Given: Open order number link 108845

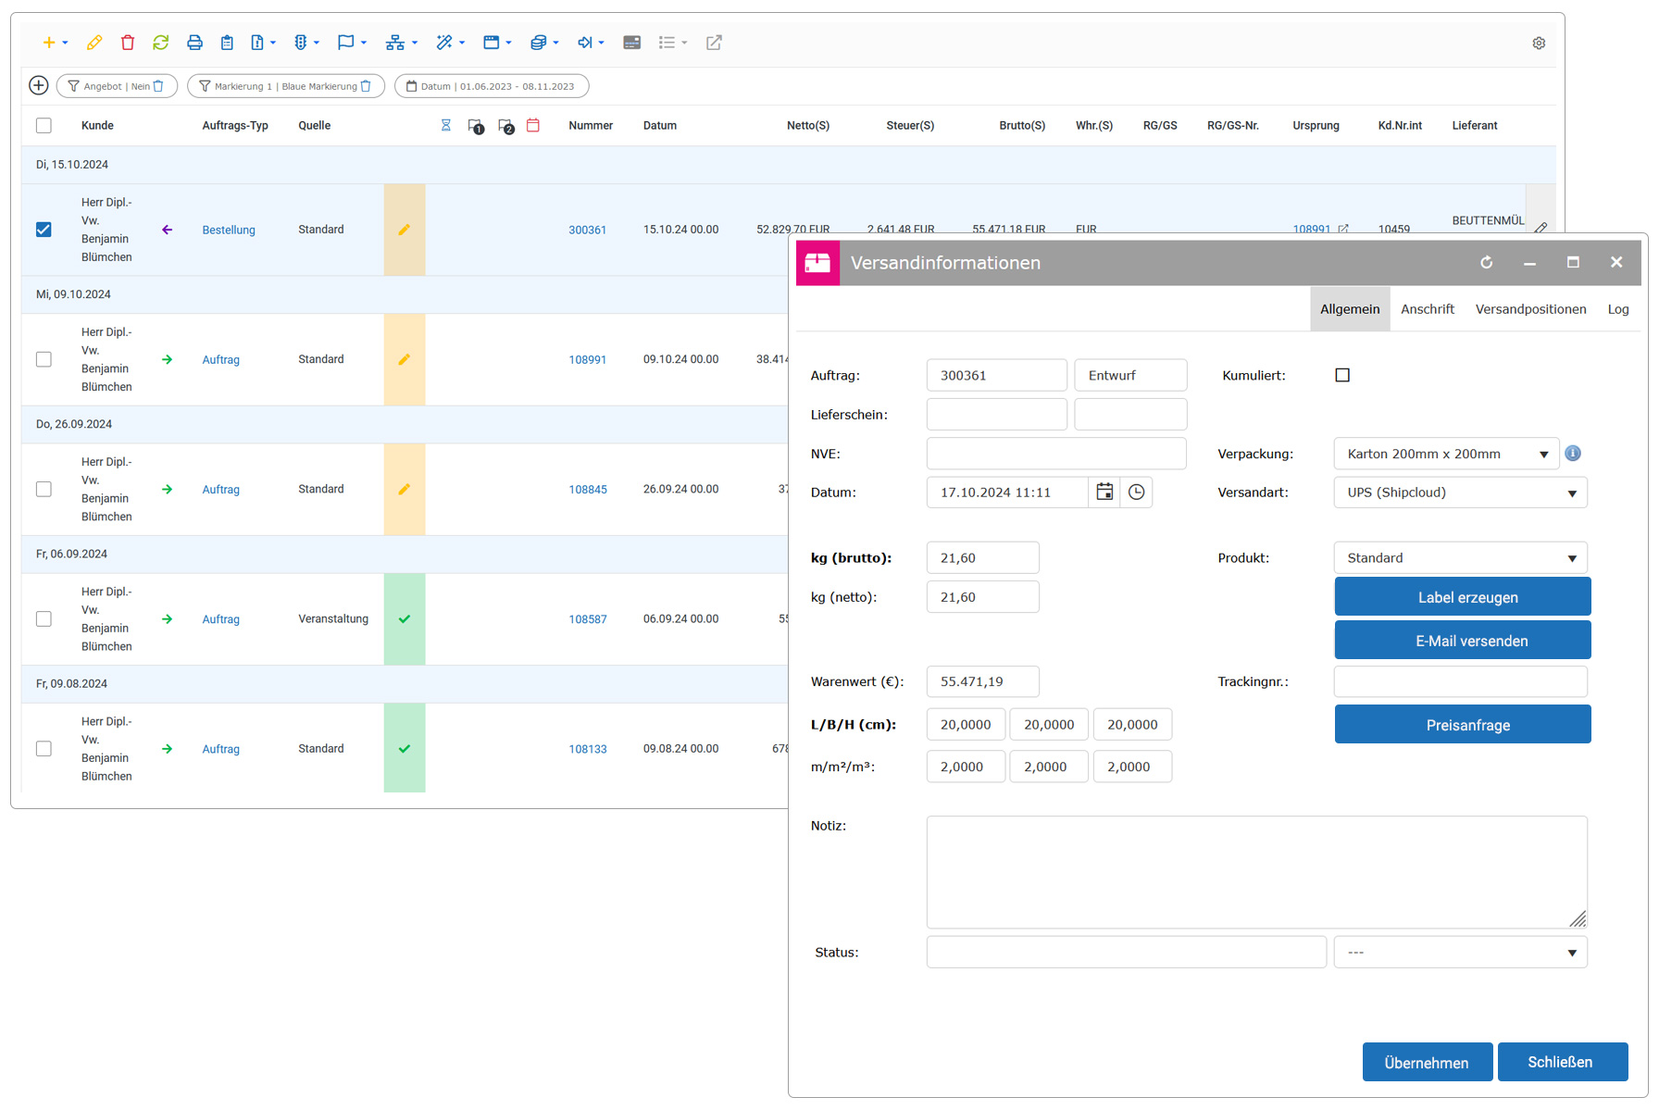Looking at the screenshot, I should point(588,490).
